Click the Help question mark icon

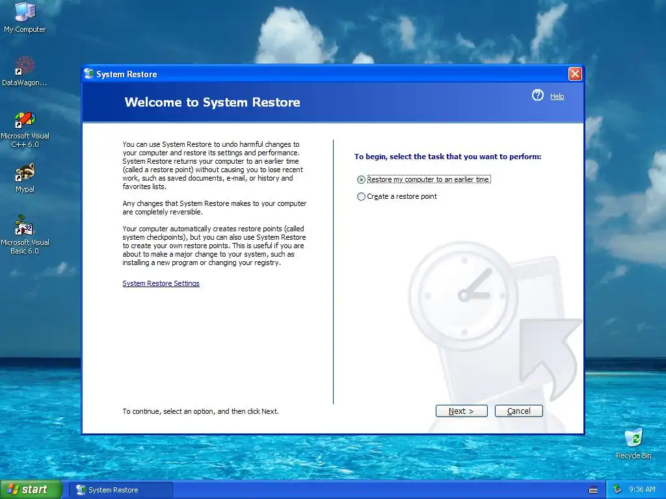coord(538,95)
